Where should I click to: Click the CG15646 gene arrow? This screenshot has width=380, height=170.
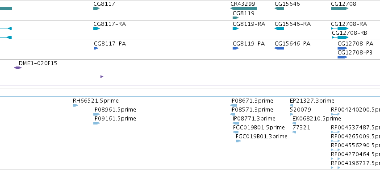(279, 8)
